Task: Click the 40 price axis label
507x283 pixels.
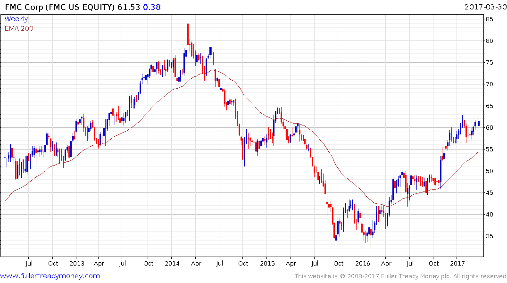Action: click(490, 214)
